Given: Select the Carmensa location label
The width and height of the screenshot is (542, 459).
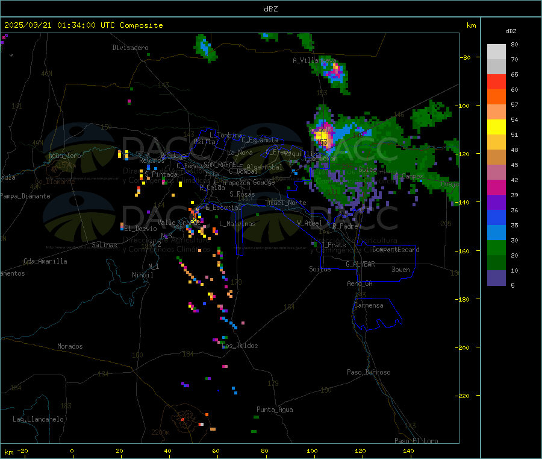Looking at the screenshot, I should tap(369, 305).
